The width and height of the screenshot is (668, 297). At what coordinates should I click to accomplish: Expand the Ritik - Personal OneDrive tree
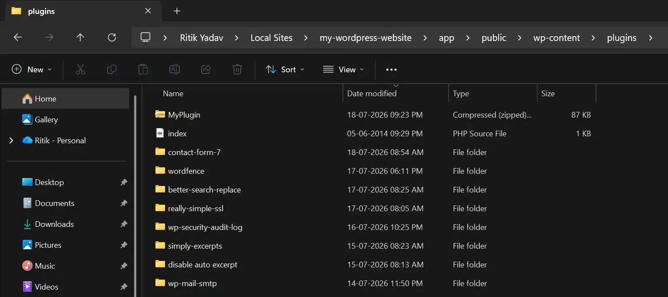pos(11,140)
